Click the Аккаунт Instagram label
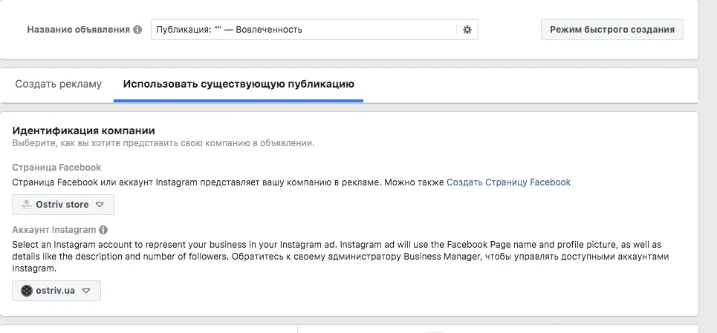This screenshot has width=717, height=333. 54,229
